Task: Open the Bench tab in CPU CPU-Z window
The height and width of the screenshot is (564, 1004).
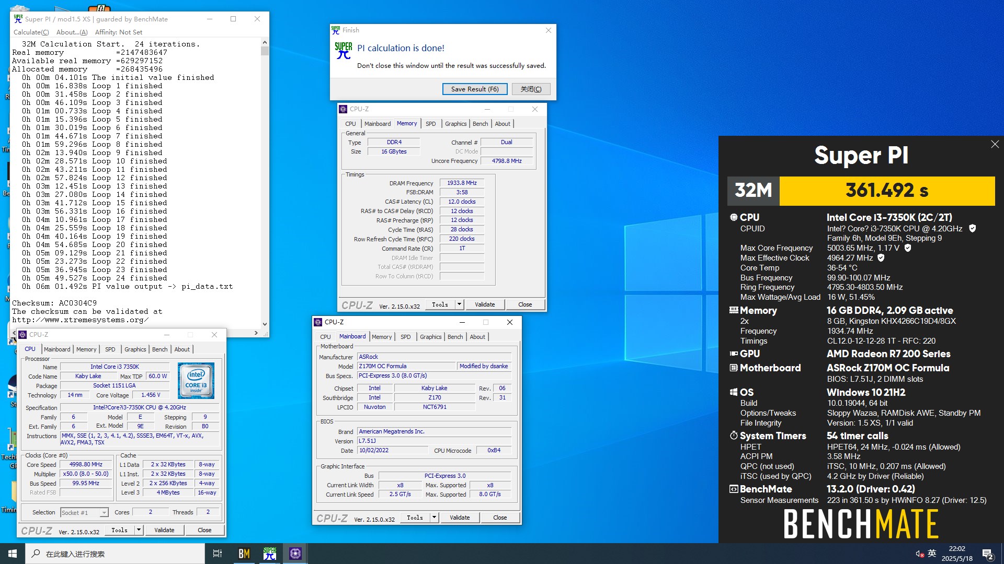Action: [x=159, y=349]
